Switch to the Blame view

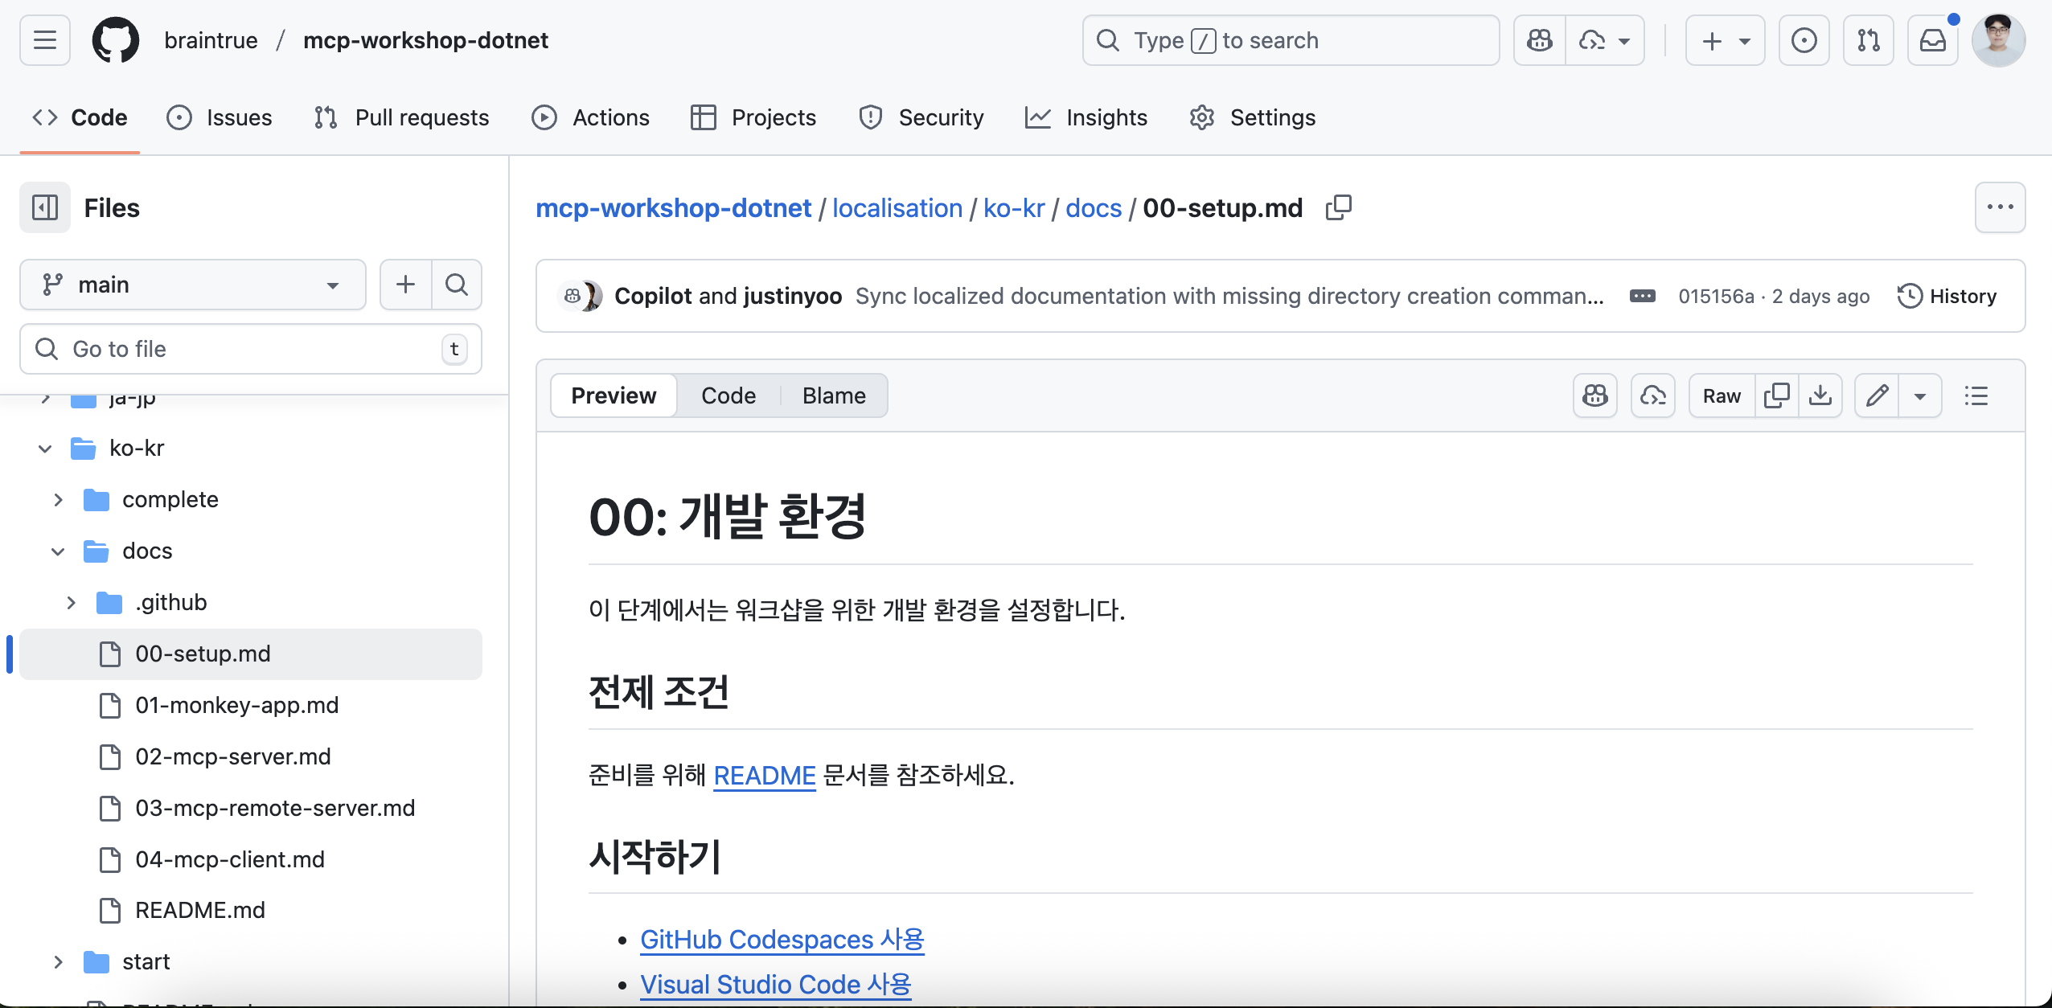coord(834,395)
